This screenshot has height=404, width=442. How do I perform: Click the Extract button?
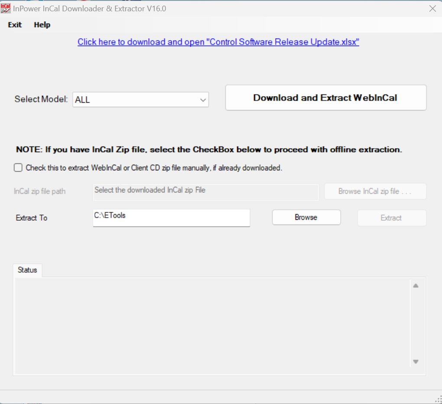click(x=392, y=218)
